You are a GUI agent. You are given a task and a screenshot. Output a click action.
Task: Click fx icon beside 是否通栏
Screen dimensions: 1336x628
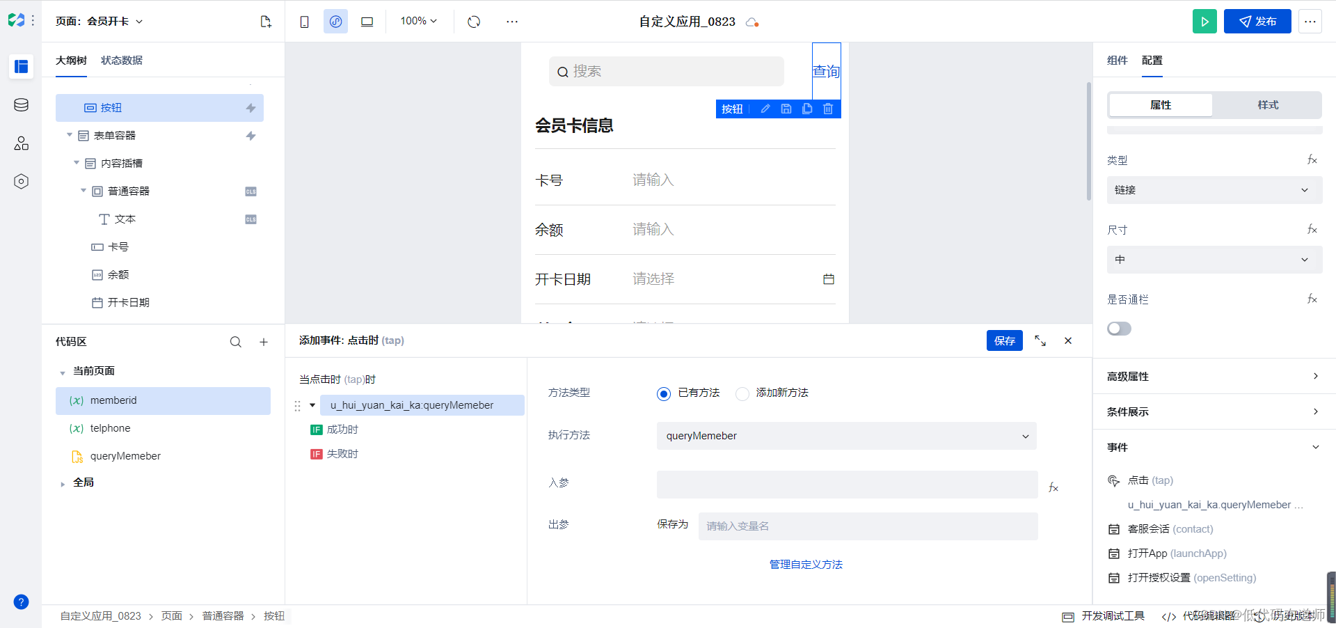(x=1312, y=299)
